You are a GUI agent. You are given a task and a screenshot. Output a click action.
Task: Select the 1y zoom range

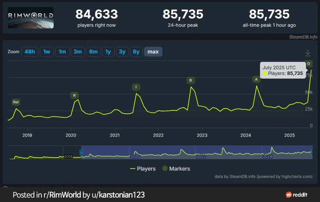tap(108, 52)
